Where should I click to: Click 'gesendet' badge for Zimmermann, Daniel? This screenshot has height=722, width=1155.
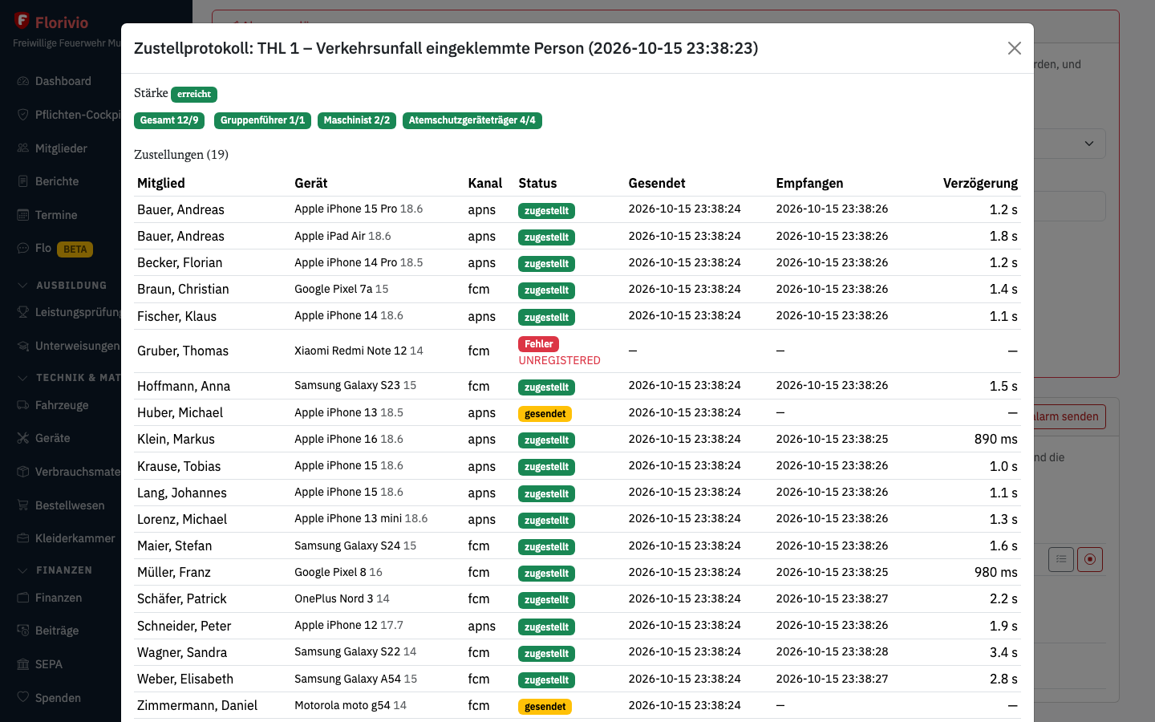pyautogui.click(x=545, y=707)
